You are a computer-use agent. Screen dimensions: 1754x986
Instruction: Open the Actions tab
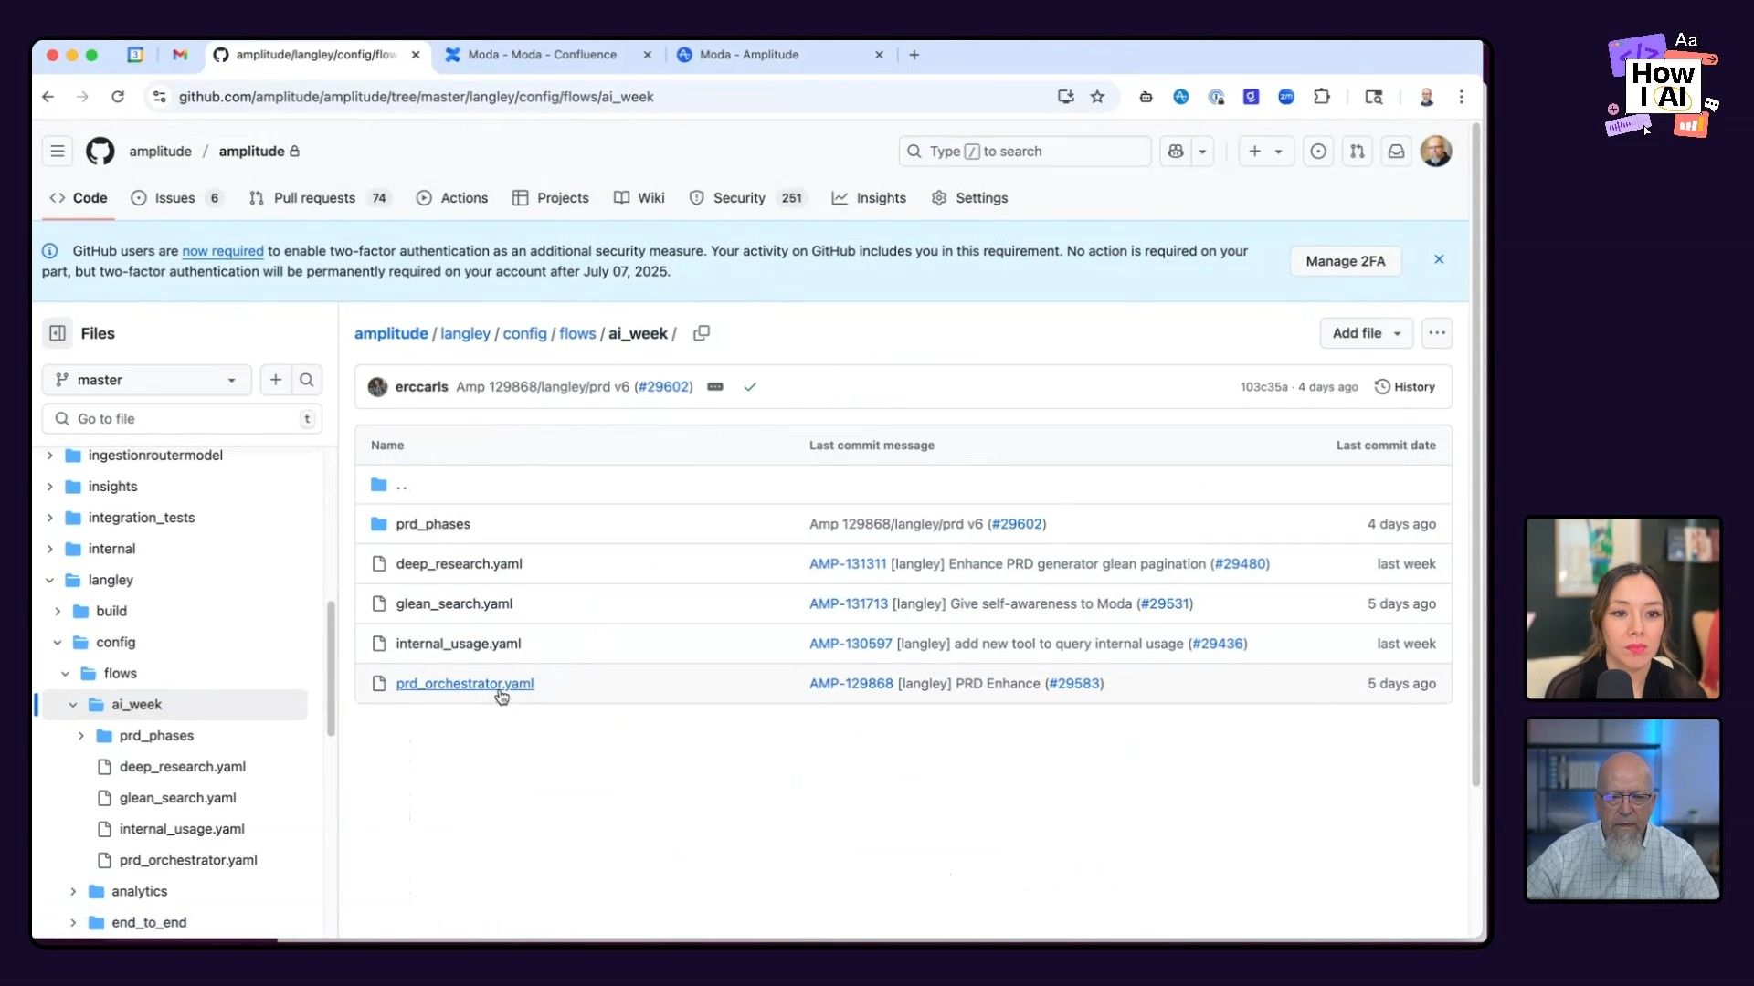tap(452, 198)
